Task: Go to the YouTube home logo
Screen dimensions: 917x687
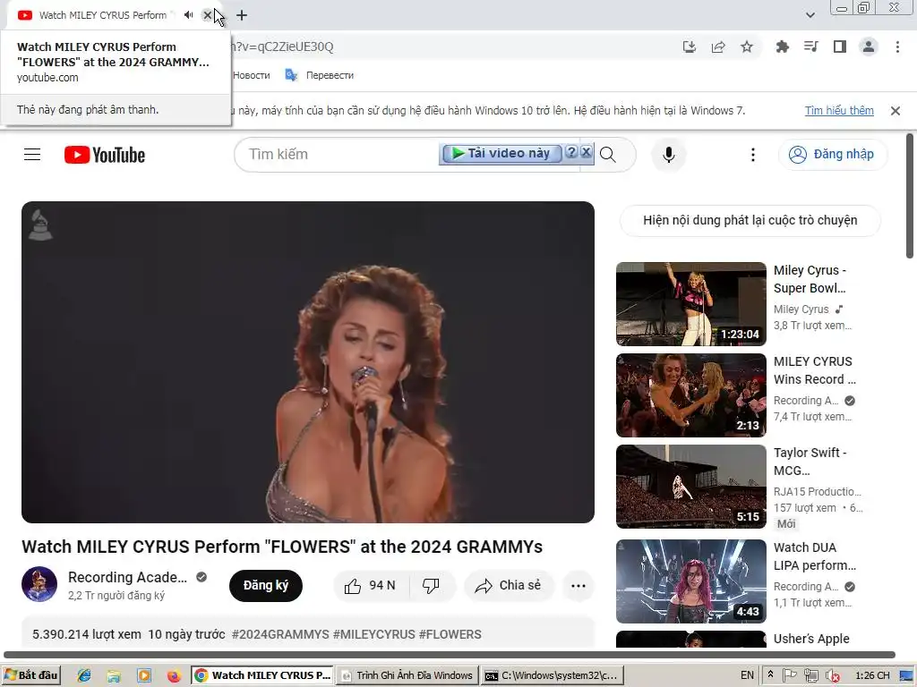Action: point(105,155)
